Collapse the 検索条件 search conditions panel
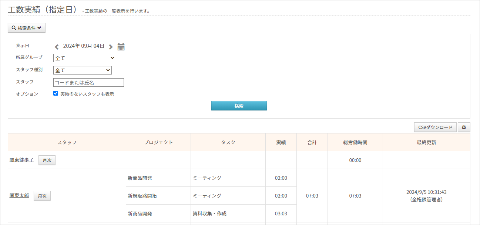The width and height of the screenshot is (480, 225). [27, 28]
